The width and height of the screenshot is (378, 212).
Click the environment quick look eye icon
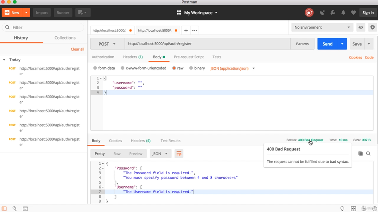pos(361,27)
